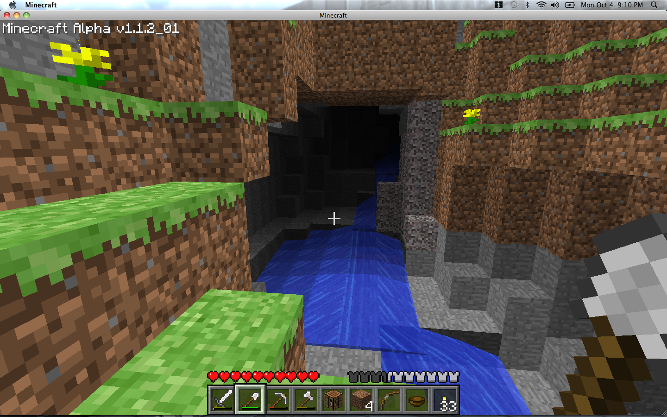Open the Wi-Fi status menu

point(541,5)
